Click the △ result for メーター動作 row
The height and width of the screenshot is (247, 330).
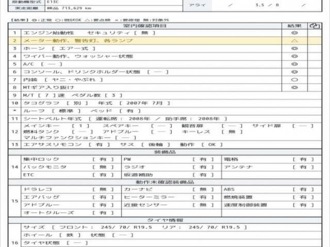pyautogui.click(x=294, y=41)
